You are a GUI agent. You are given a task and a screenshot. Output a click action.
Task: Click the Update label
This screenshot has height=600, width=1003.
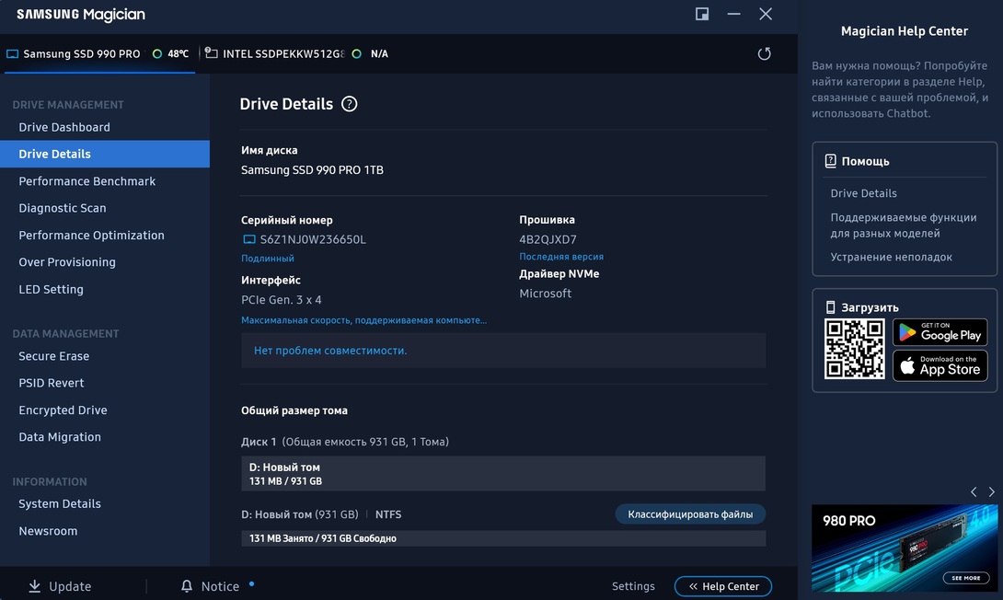pyautogui.click(x=70, y=586)
